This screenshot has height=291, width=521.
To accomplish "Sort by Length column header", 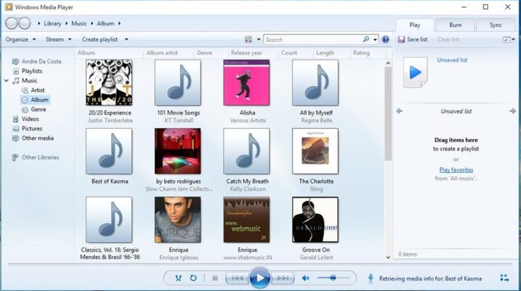I will point(325,53).
